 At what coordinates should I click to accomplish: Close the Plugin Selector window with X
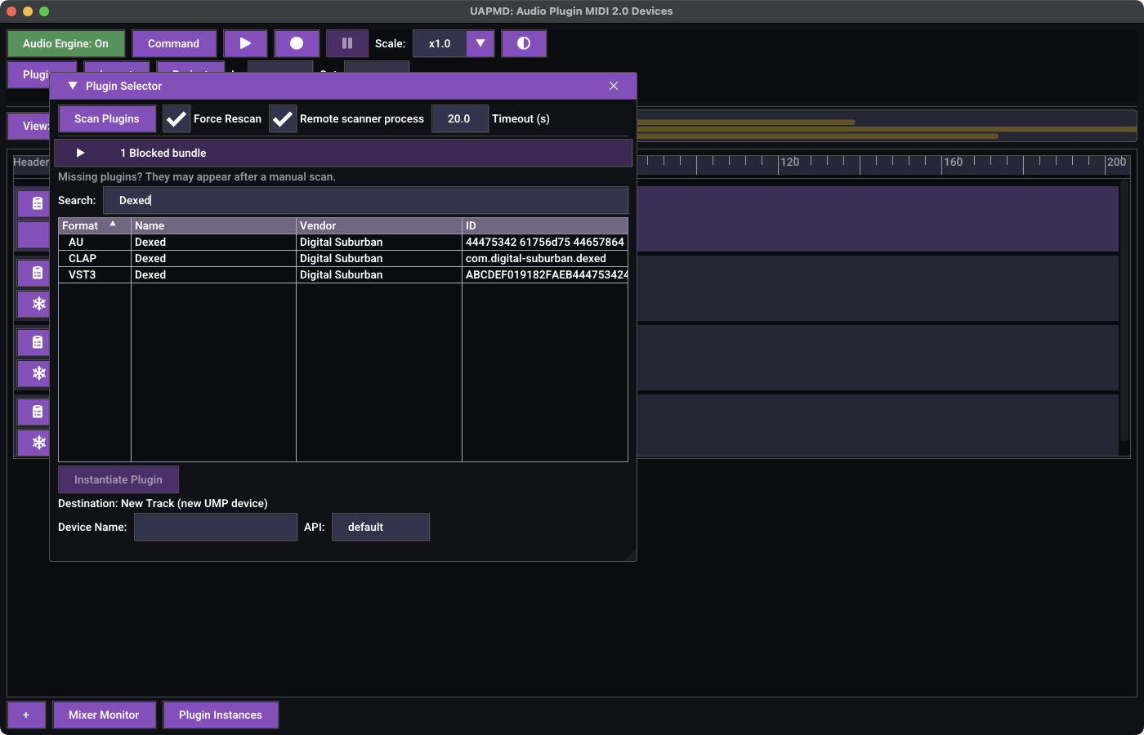[x=614, y=86]
